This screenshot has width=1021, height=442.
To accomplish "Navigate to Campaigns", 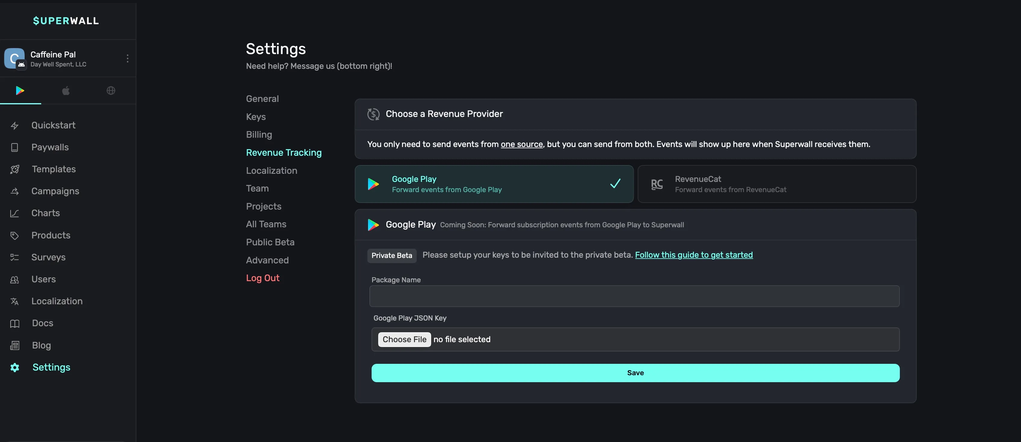I will (x=55, y=191).
